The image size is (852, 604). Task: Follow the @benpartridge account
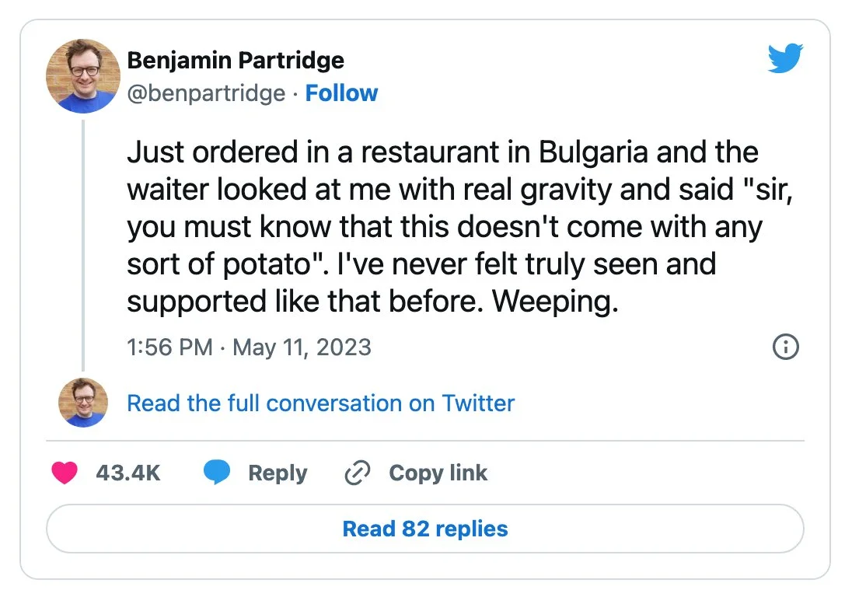click(x=341, y=93)
